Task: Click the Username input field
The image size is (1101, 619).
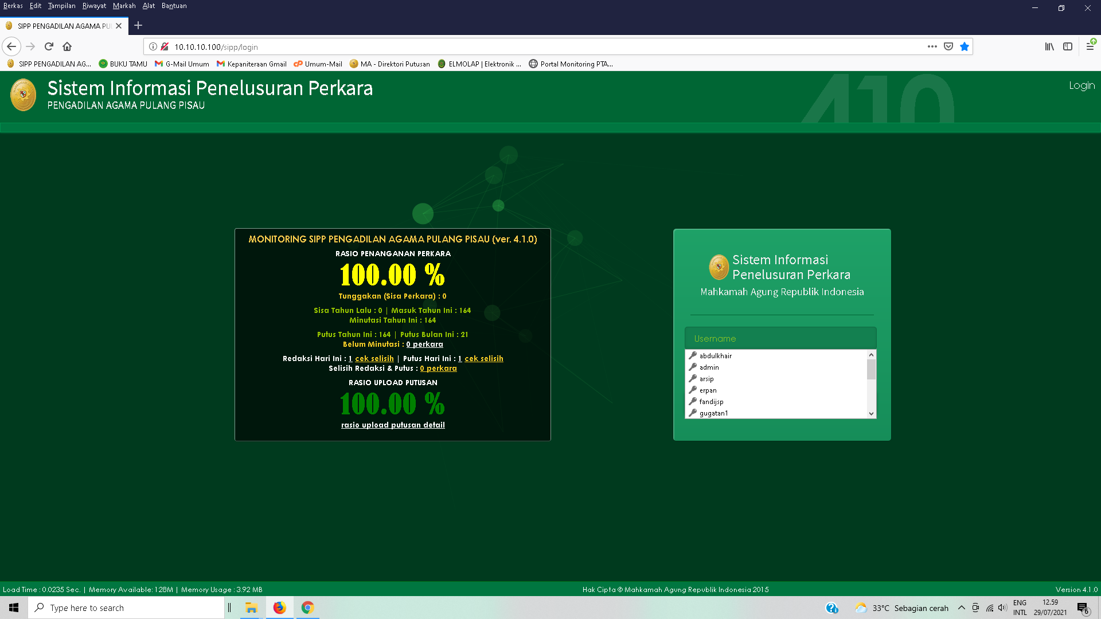Action: tap(780, 338)
